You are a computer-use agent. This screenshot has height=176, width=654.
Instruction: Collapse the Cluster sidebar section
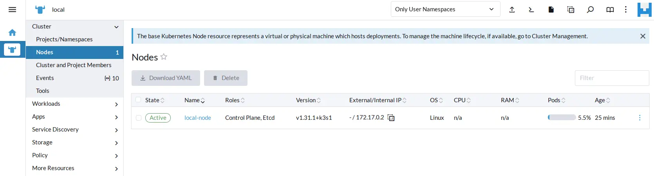point(116,27)
